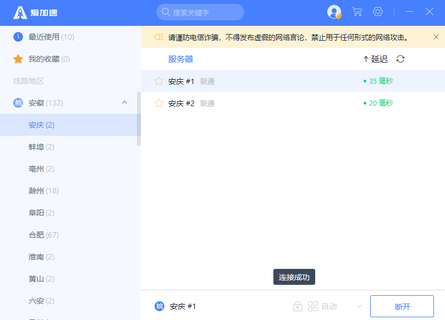Viewport: 445px width, 320px height.
Task: Click the 安庆 #1 connected server label
Action: coord(183,306)
